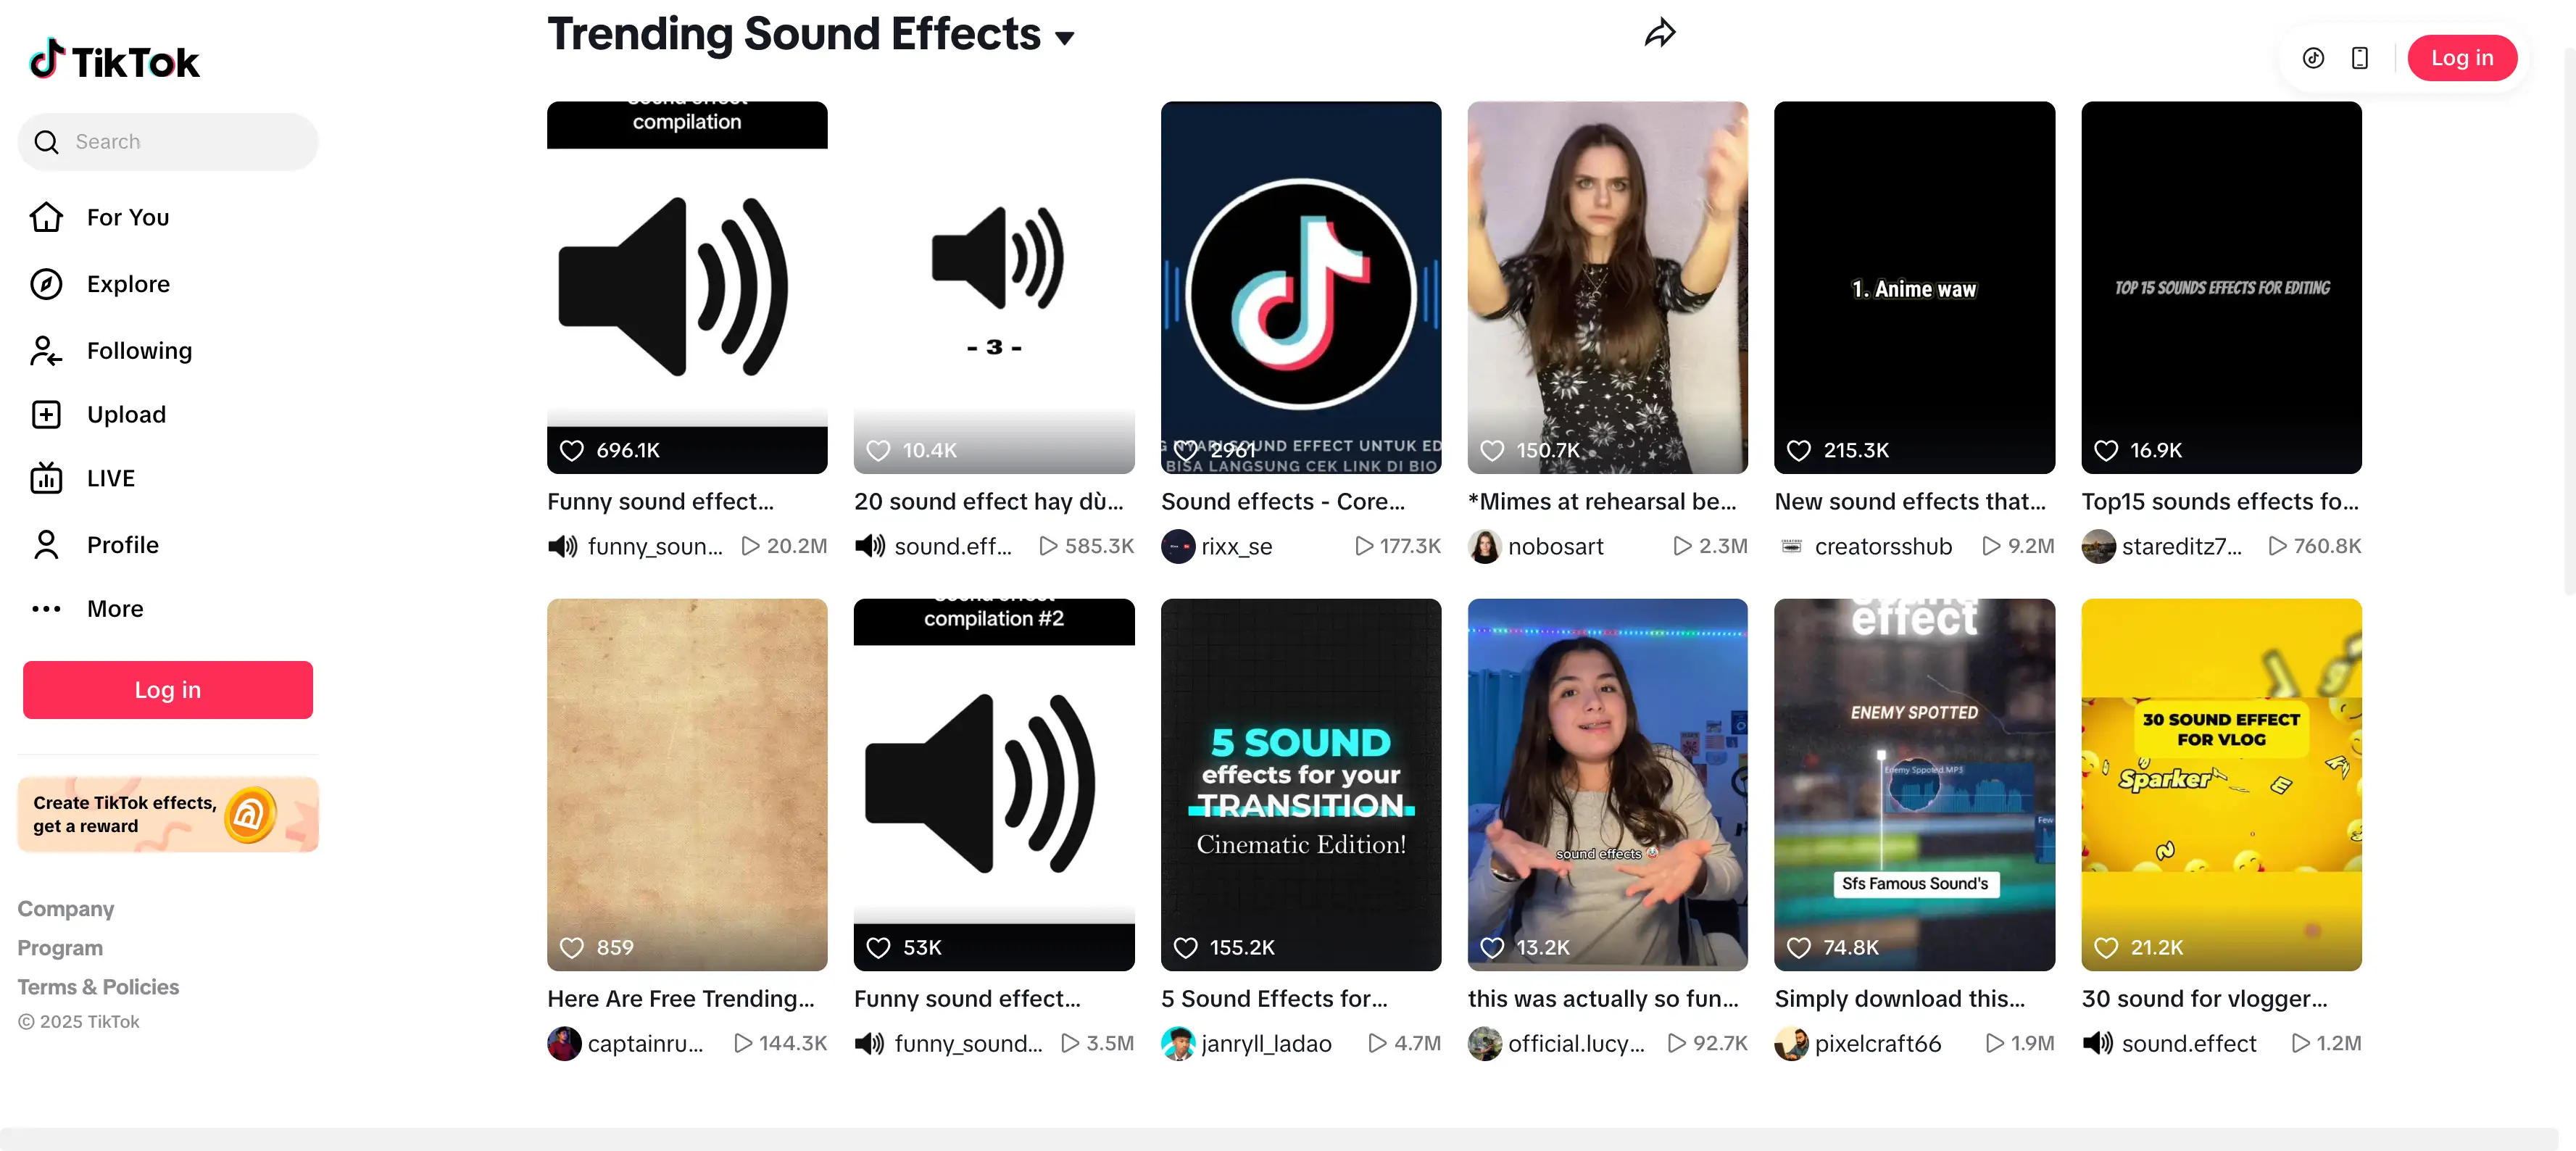The image size is (2576, 1151).
Task: Open the video with 696.1K likes
Action: 687,287
